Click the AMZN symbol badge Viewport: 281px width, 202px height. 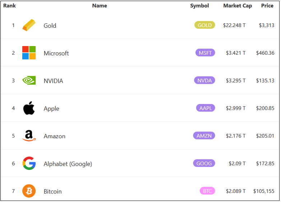[x=204, y=136]
